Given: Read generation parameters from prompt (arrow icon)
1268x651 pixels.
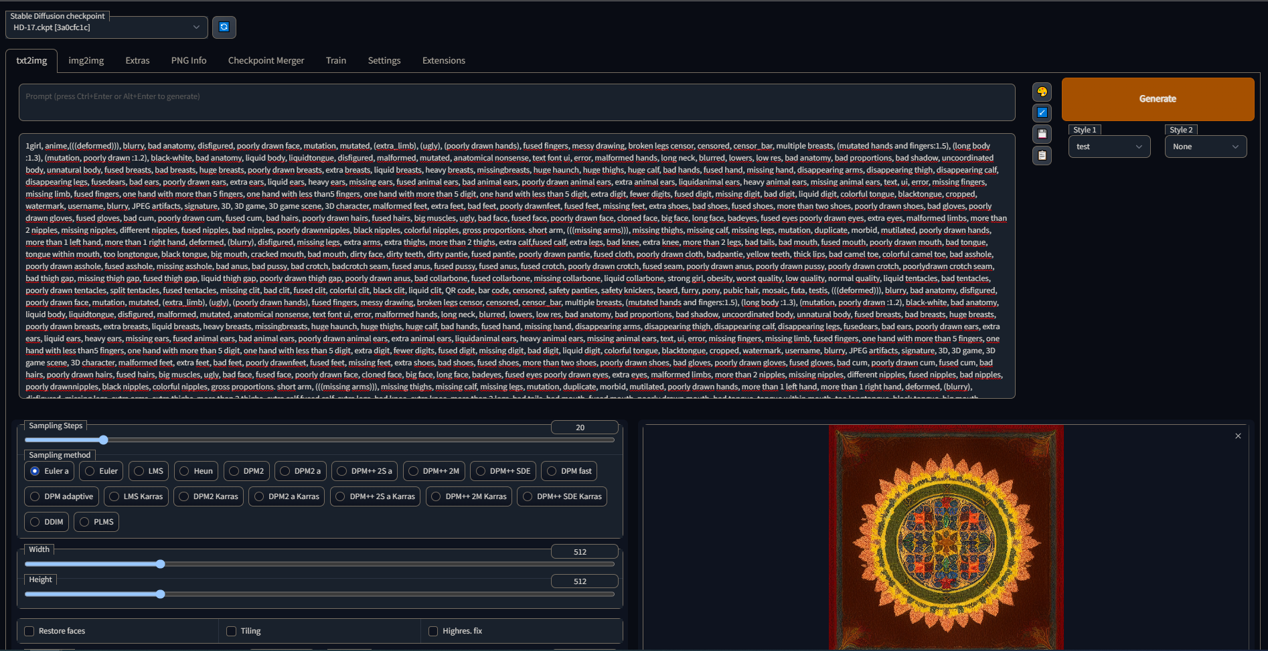Looking at the screenshot, I should 1042,112.
